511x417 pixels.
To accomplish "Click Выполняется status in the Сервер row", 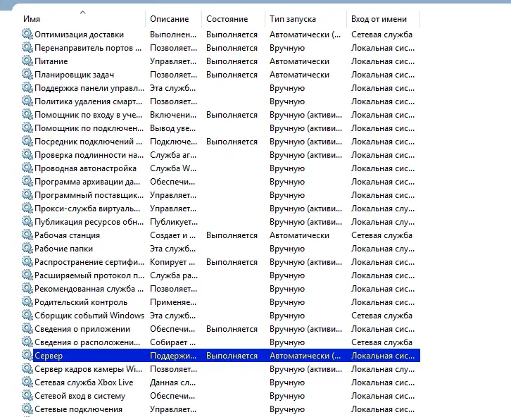I will pyautogui.click(x=232, y=356).
